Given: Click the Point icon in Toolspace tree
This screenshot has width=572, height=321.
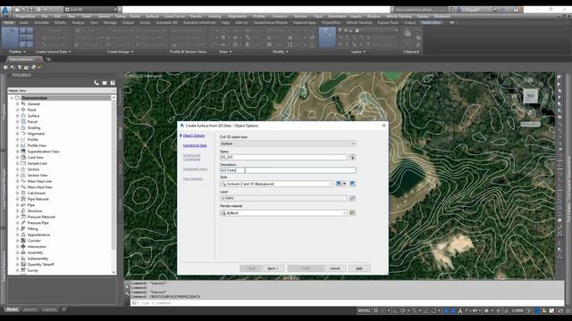Looking at the screenshot, I should coord(23,110).
